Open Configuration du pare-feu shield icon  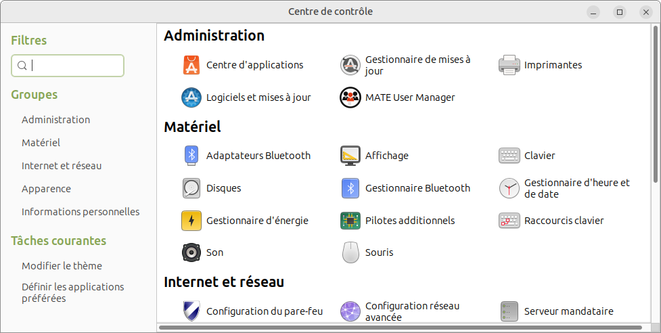tap(192, 311)
